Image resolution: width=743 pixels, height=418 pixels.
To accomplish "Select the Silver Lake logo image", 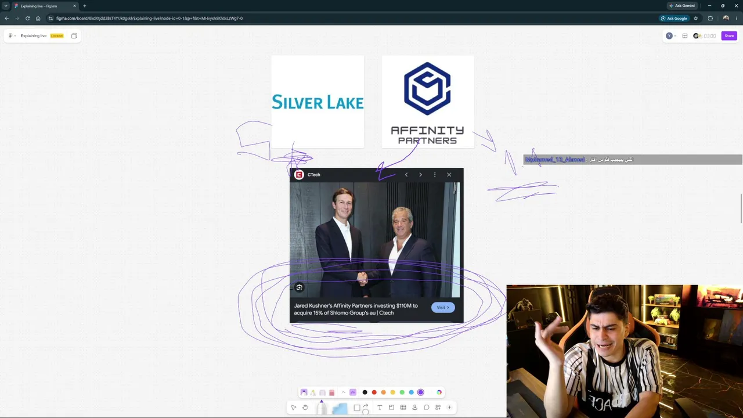I will (x=318, y=102).
